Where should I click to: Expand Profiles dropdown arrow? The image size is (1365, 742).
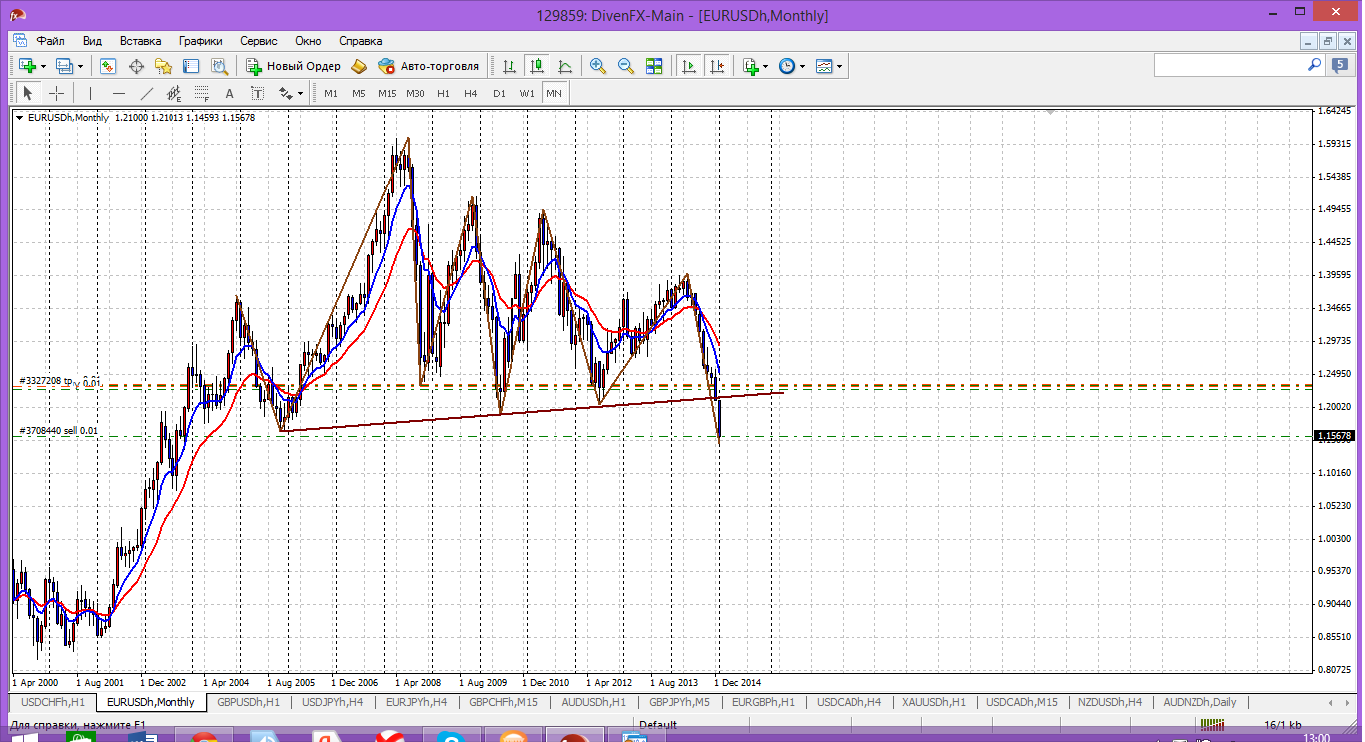pyautogui.click(x=81, y=67)
